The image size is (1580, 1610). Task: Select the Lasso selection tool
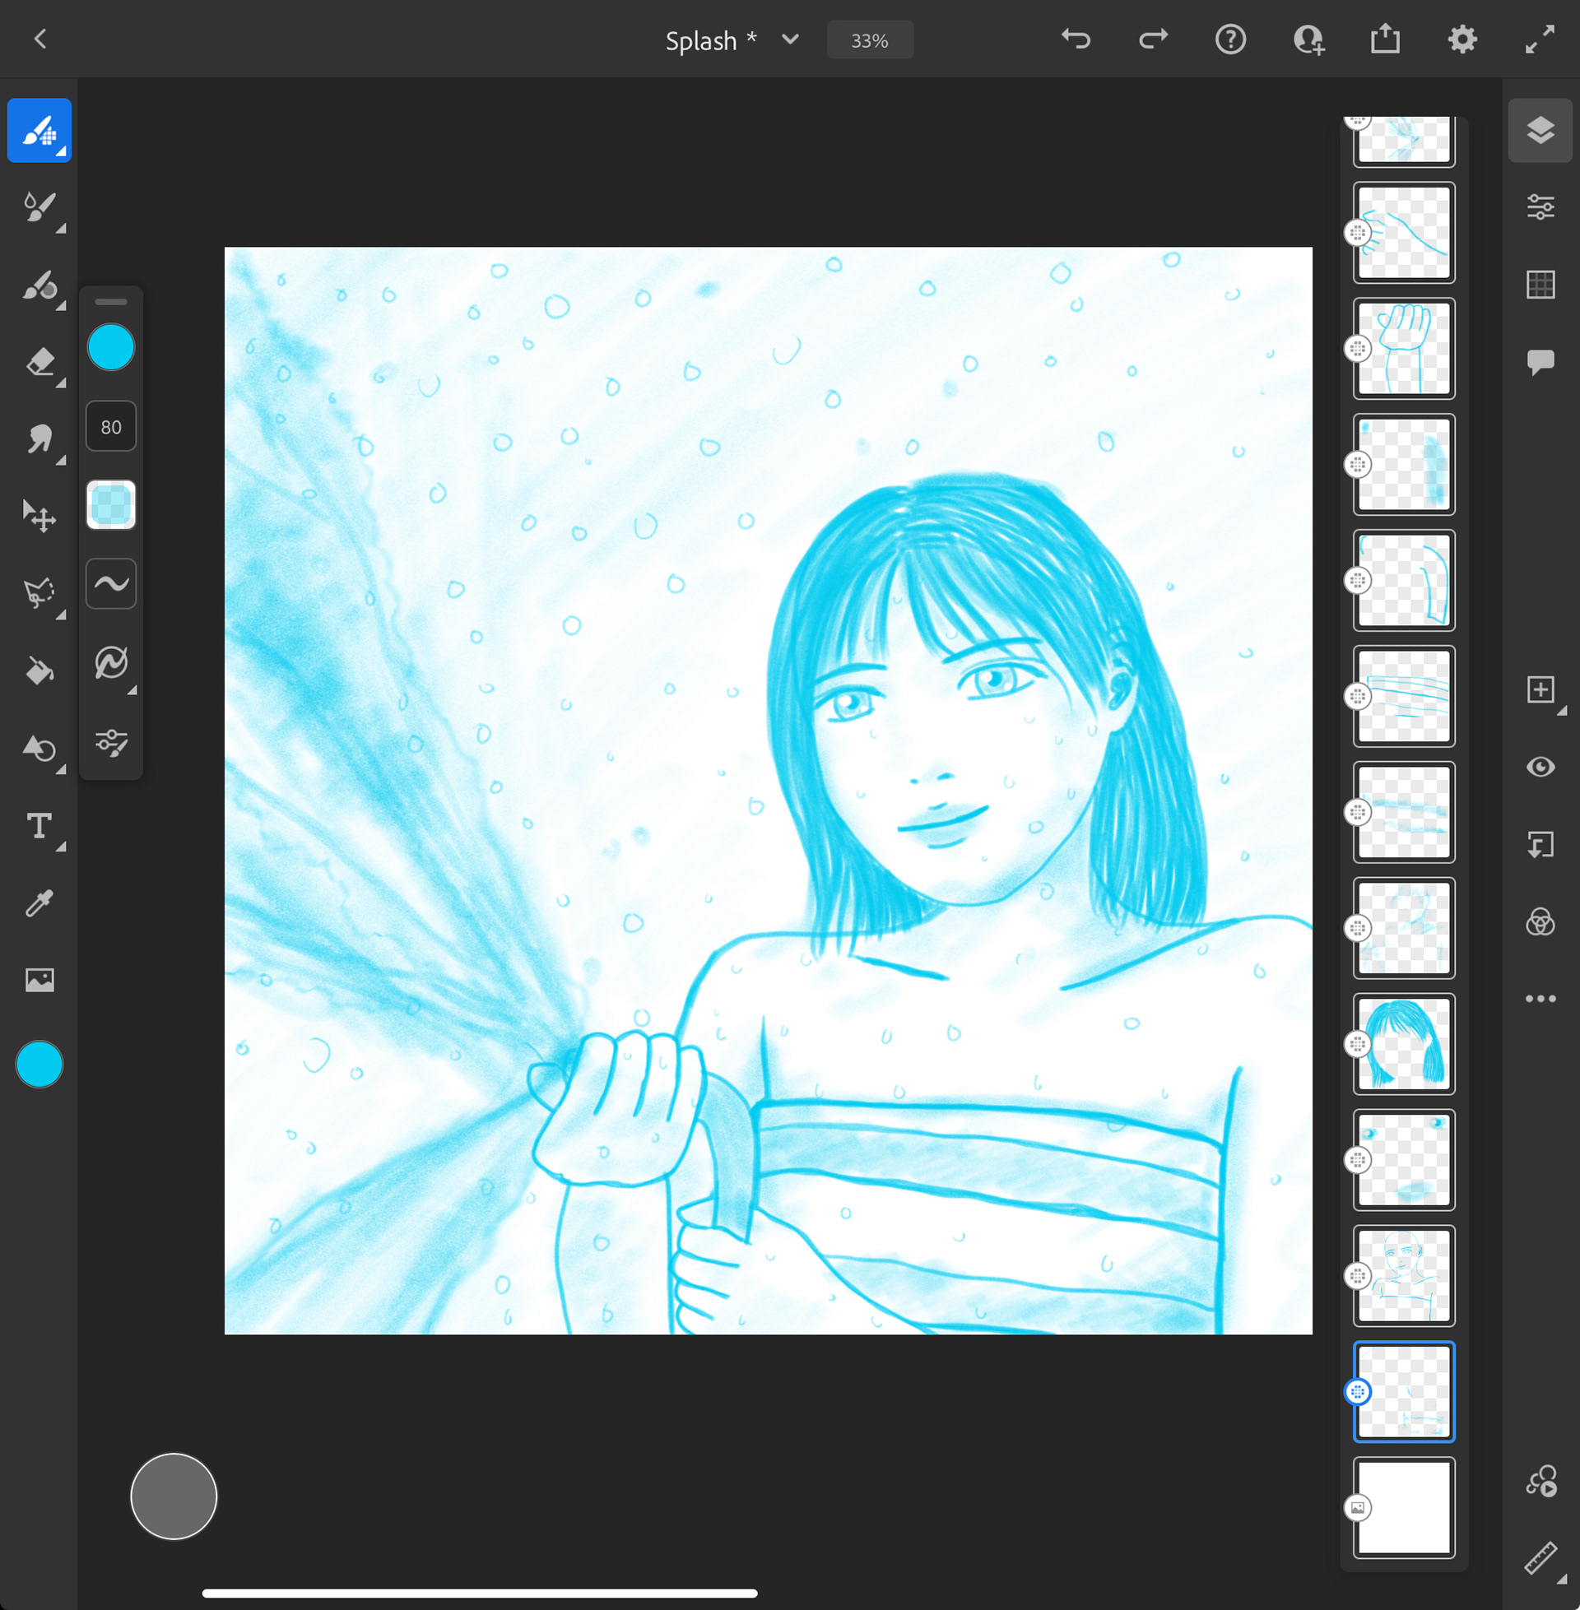pos(39,593)
